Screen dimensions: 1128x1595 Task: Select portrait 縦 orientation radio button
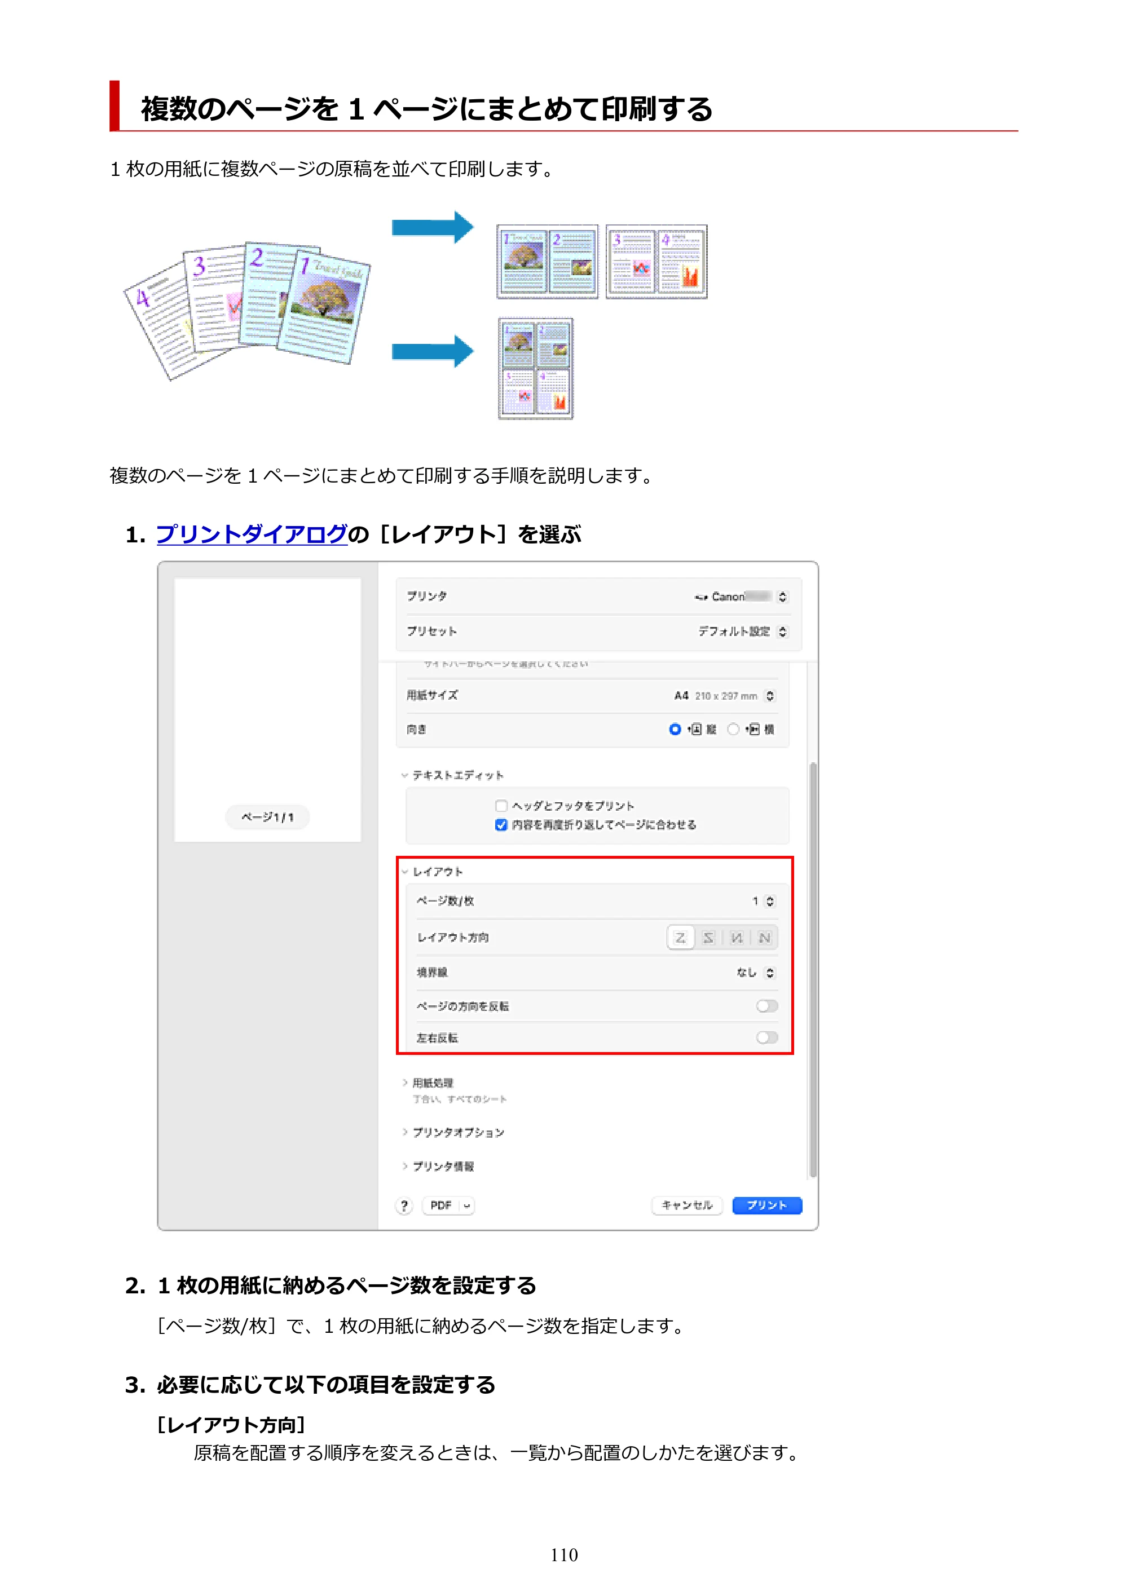coord(675,729)
